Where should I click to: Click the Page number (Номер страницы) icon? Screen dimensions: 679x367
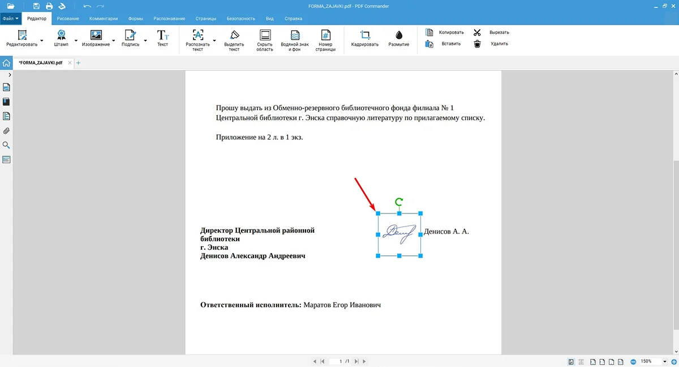(x=325, y=37)
